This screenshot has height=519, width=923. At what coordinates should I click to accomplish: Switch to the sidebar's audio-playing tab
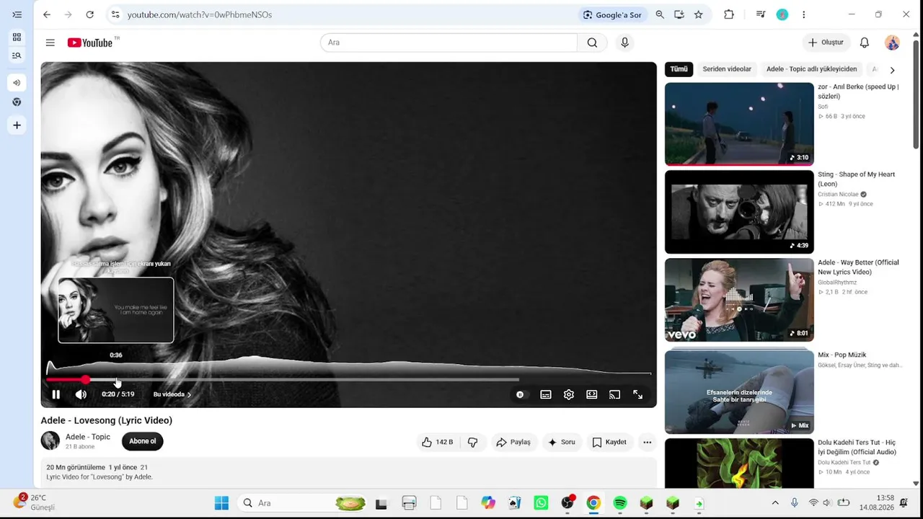click(17, 83)
